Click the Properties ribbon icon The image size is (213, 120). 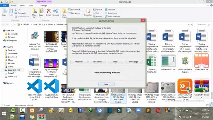pos(88,13)
